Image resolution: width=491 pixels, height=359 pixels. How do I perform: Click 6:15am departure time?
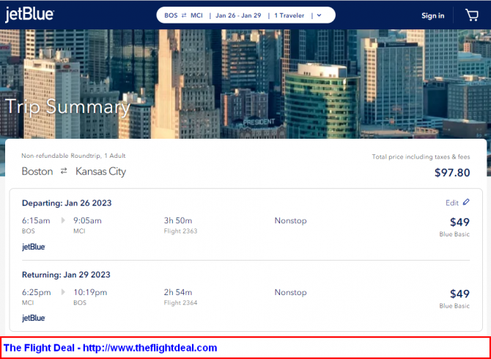[36, 220]
